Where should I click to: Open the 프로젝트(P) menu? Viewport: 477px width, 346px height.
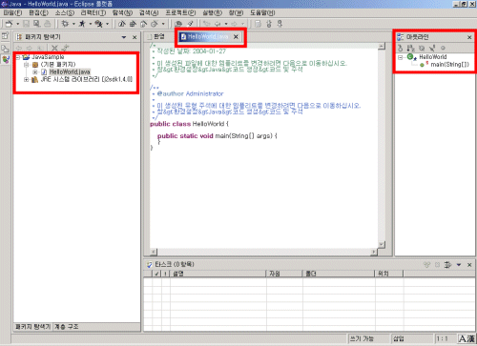tap(180, 12)
